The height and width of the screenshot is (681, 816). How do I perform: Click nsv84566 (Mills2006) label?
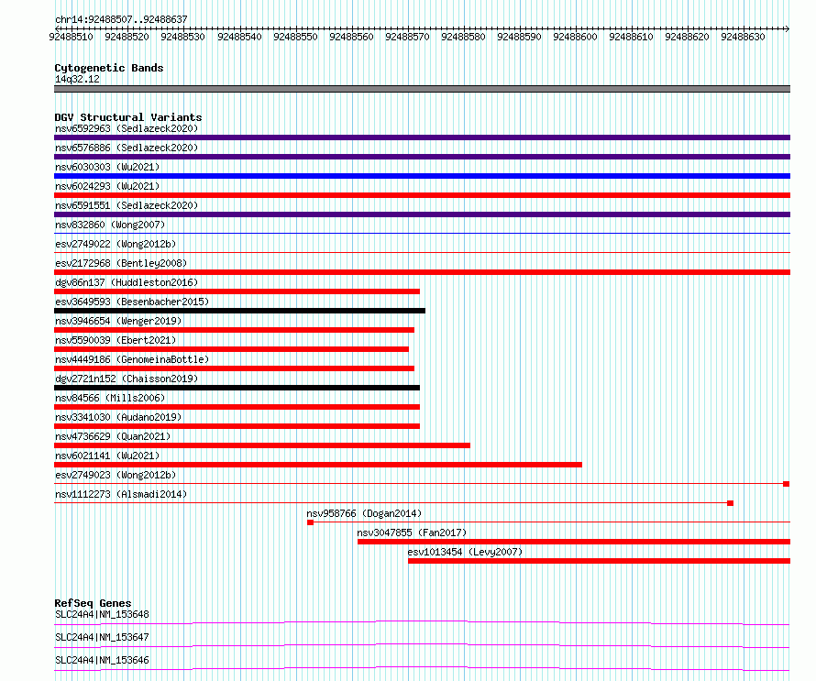110,398
